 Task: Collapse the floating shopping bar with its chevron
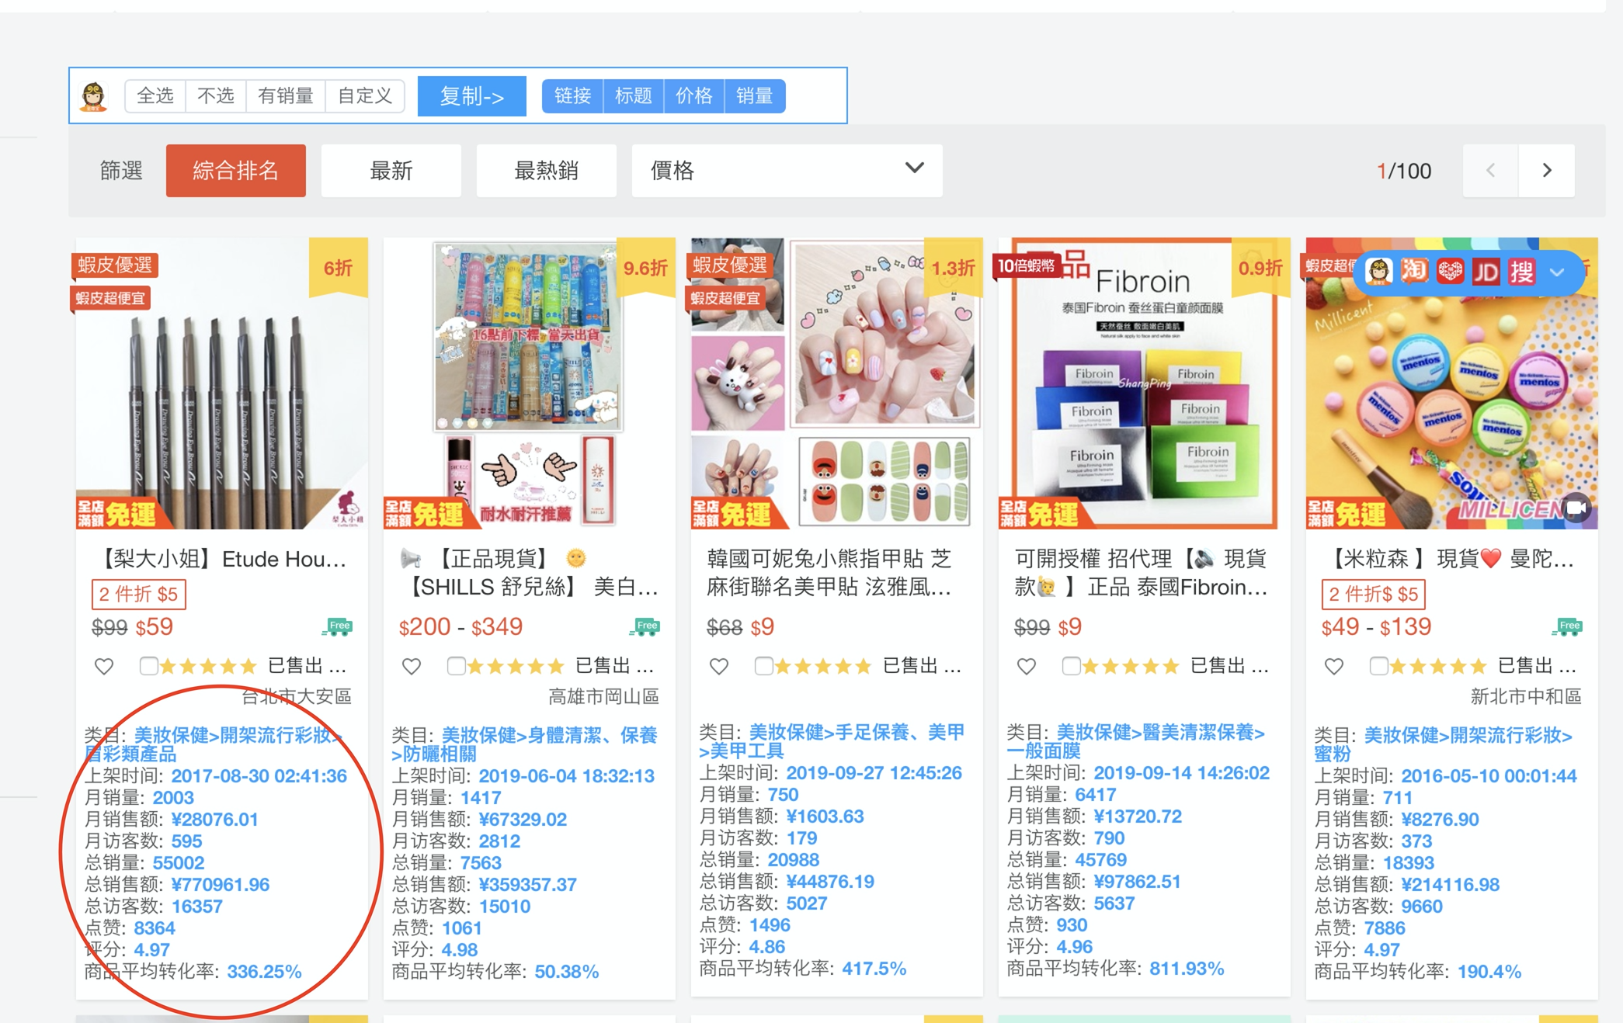(x=1557, y=272)
